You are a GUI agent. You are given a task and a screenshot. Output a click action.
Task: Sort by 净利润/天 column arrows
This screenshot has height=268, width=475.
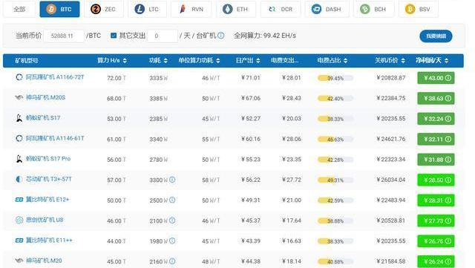coord(447,61)
